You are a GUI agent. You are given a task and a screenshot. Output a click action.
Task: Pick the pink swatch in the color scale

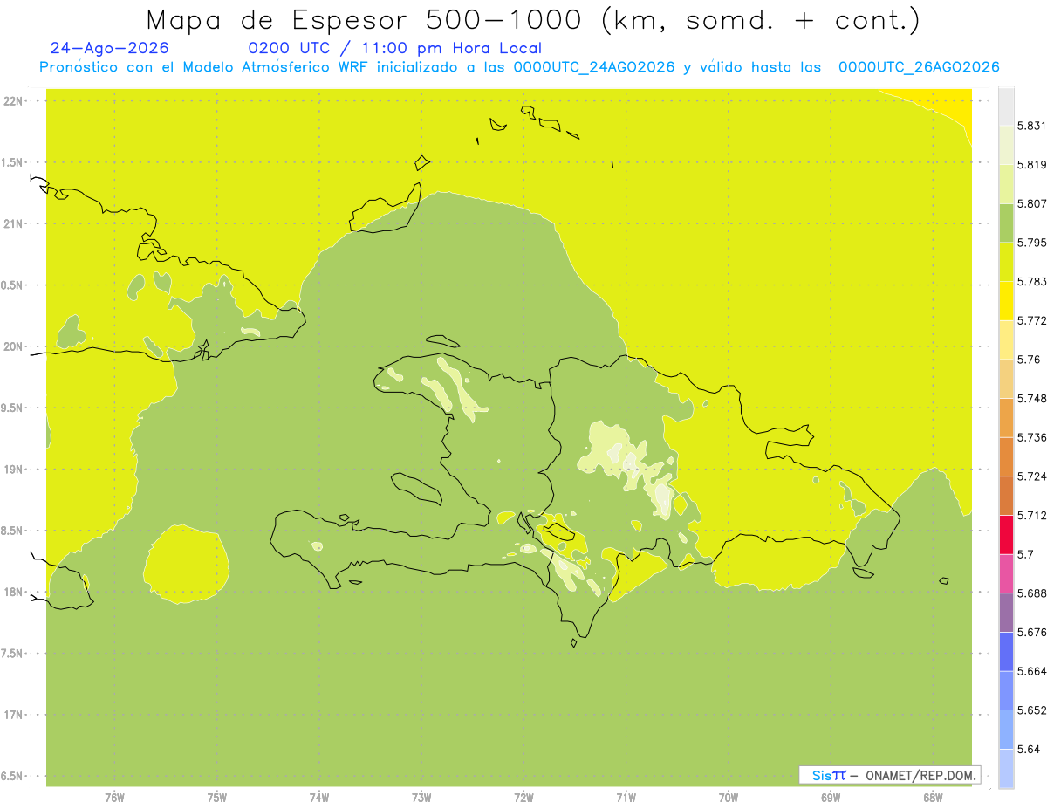click(1006, 573)
